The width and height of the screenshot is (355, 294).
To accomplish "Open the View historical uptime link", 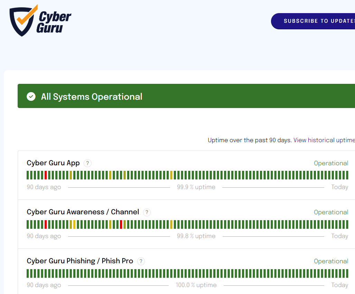I will (324, 140).
